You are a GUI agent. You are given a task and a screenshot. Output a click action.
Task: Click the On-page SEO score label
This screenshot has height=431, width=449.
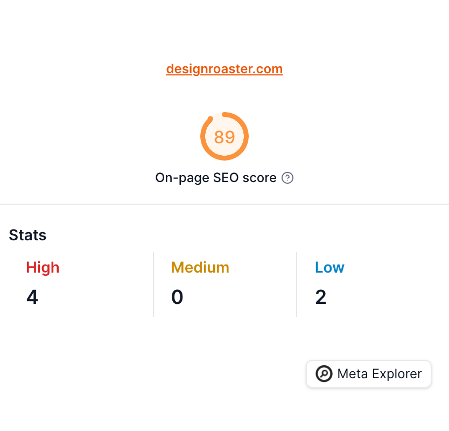215,178
